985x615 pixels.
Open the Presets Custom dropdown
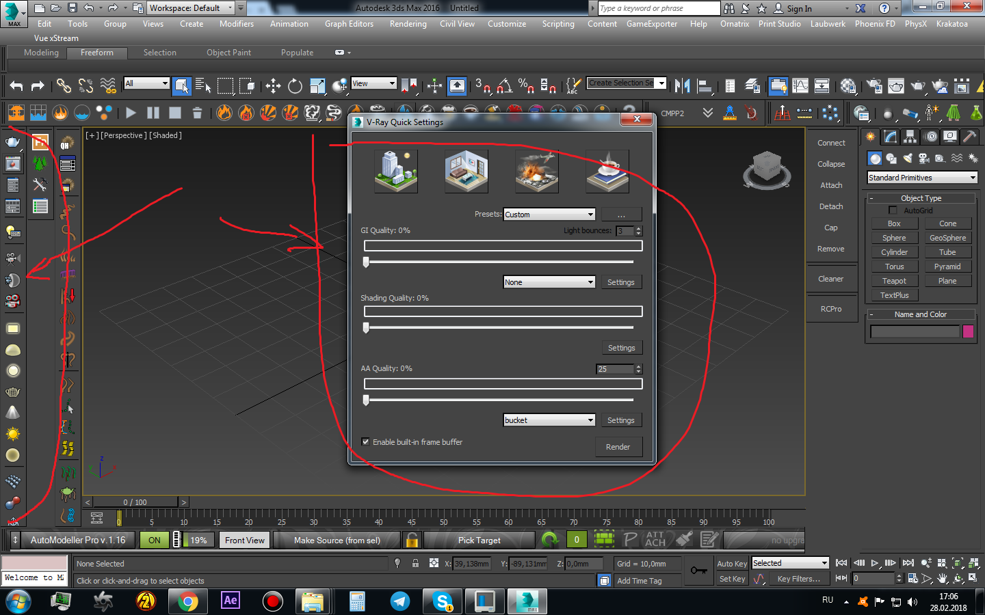pos(549,215)
